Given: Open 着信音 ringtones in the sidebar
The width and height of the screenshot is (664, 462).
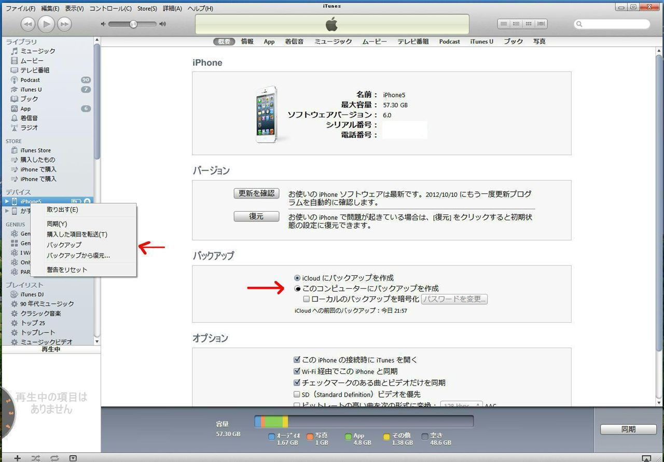Looking at the screenshot, I should [29, 118].
